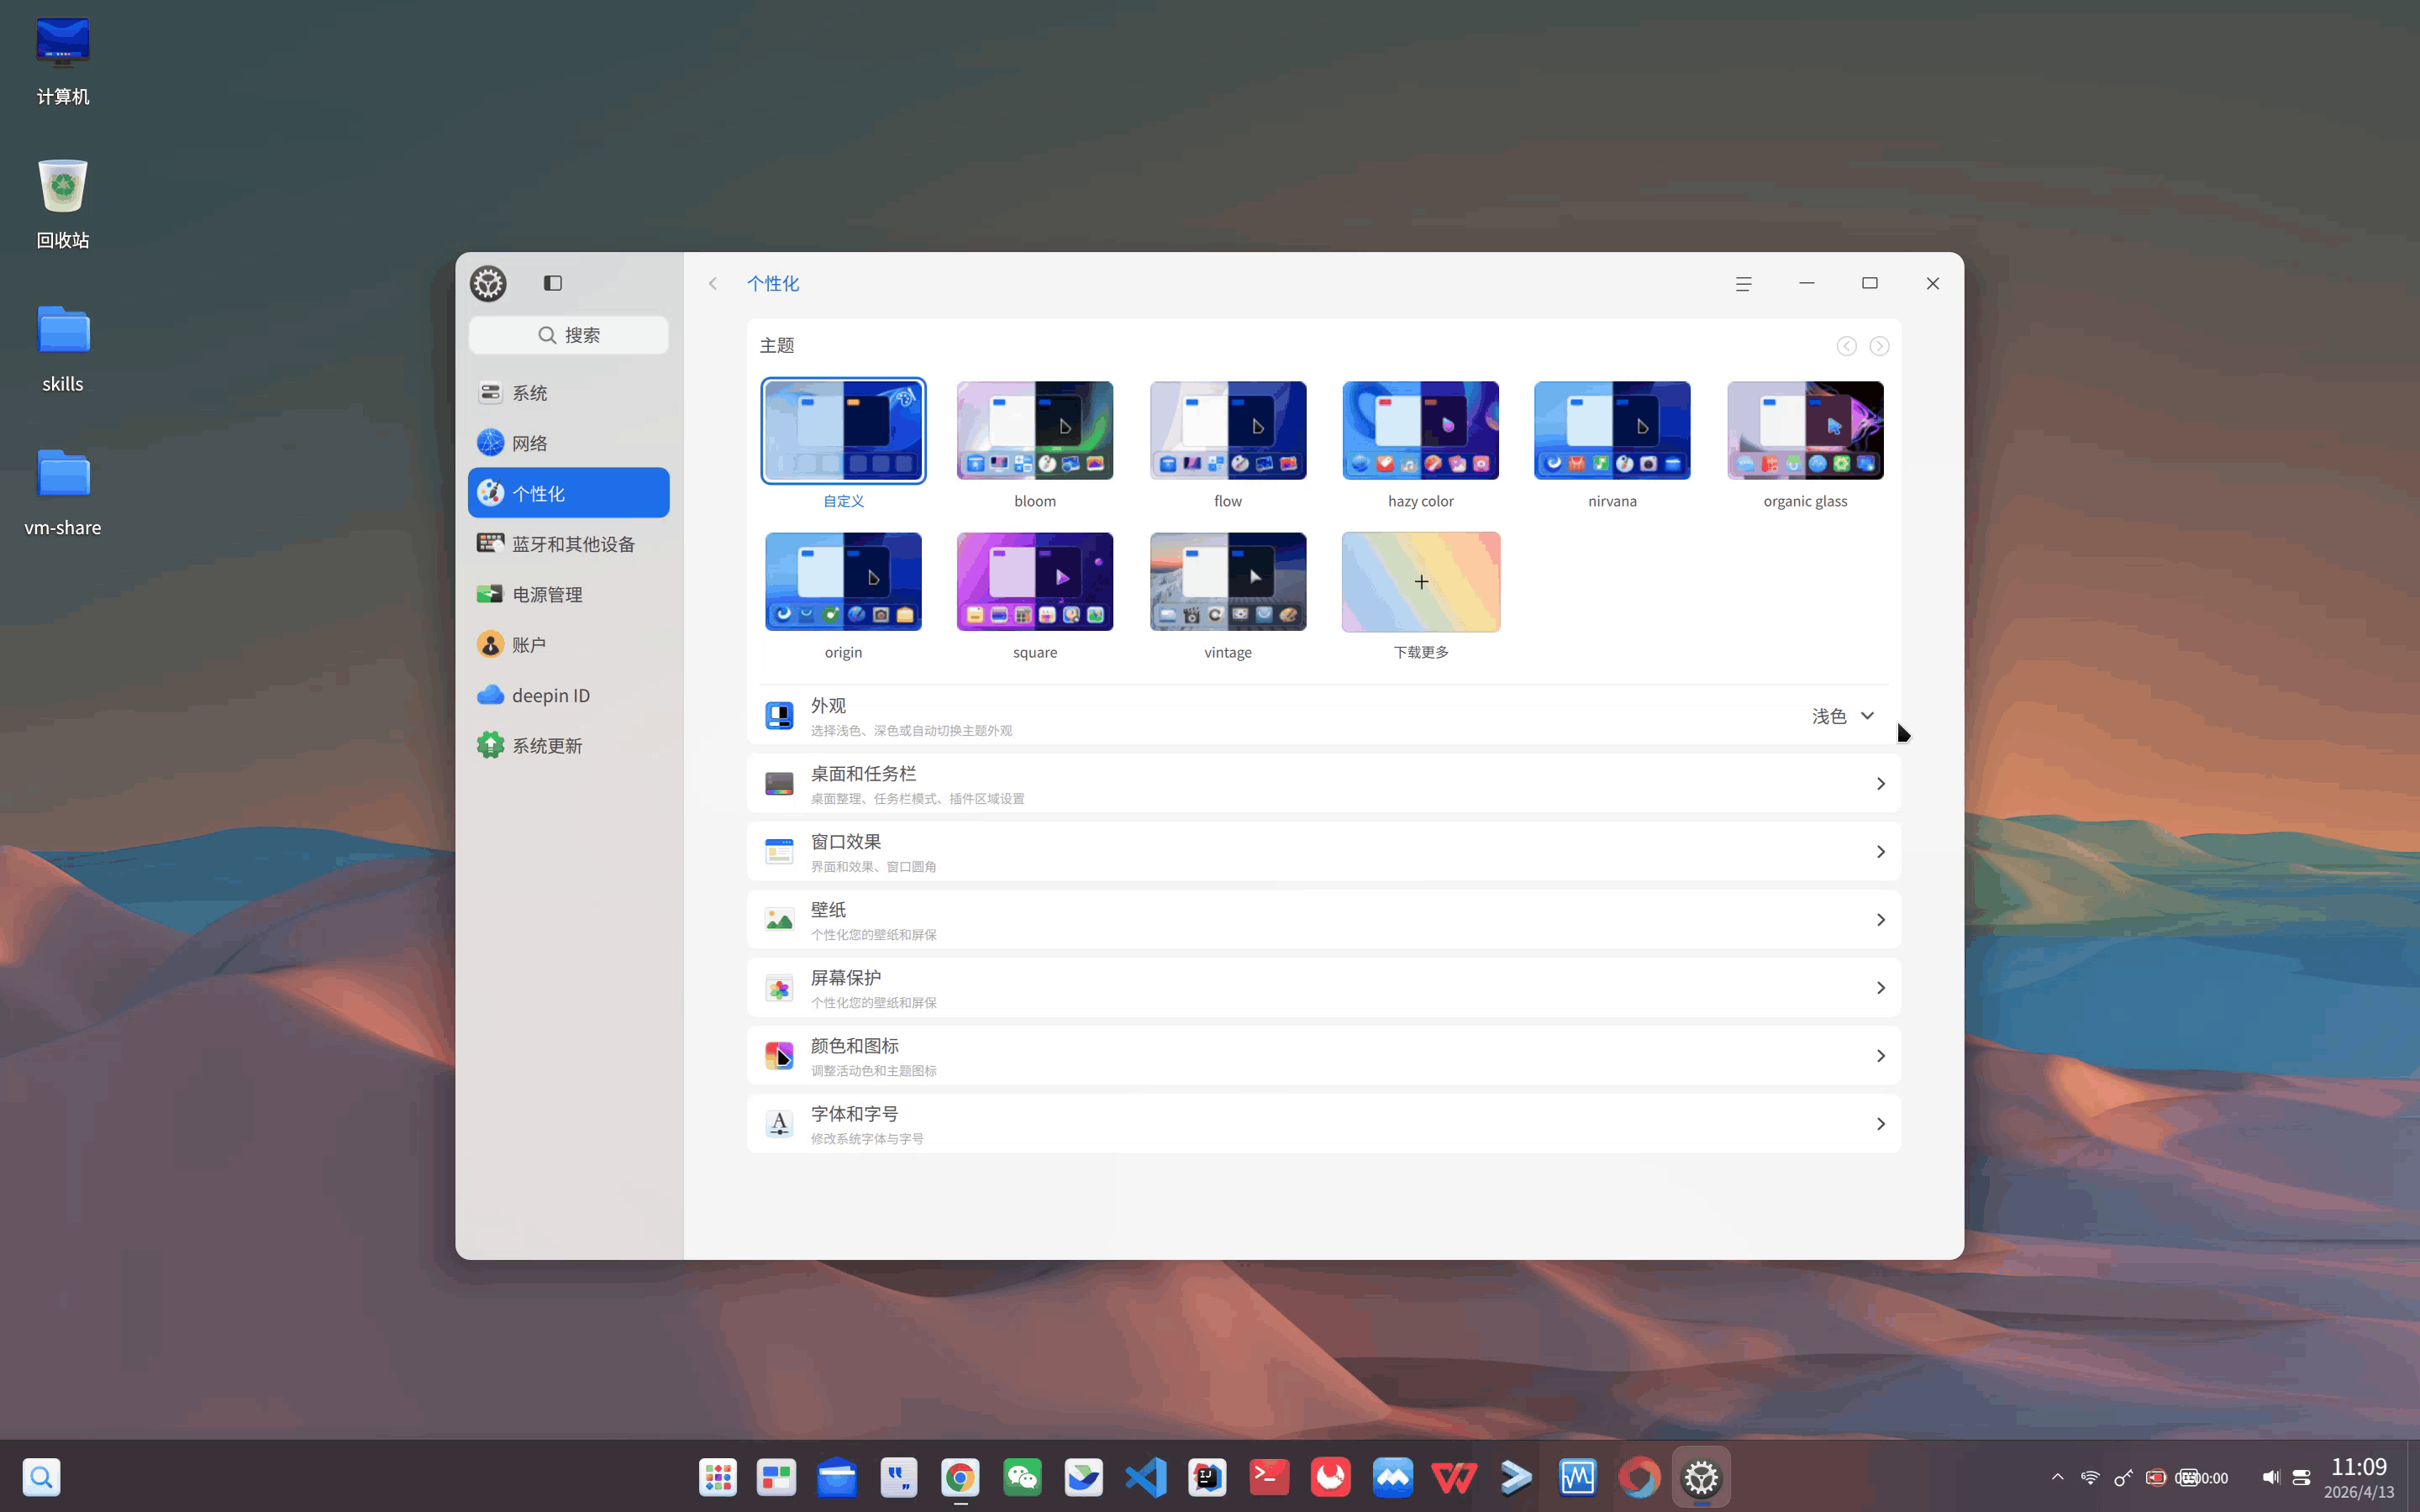Click the 个性化 breadcrumb title

[x=772, y=284]
